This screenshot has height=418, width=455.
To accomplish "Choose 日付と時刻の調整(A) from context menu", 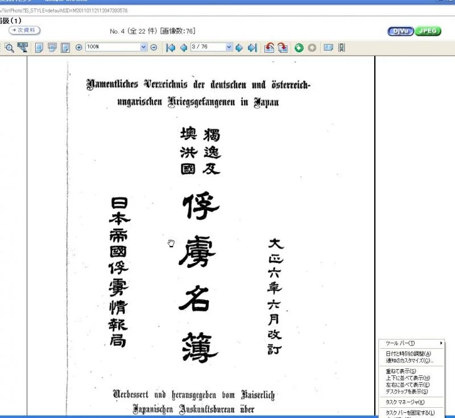I will click(x=411, y=353).
